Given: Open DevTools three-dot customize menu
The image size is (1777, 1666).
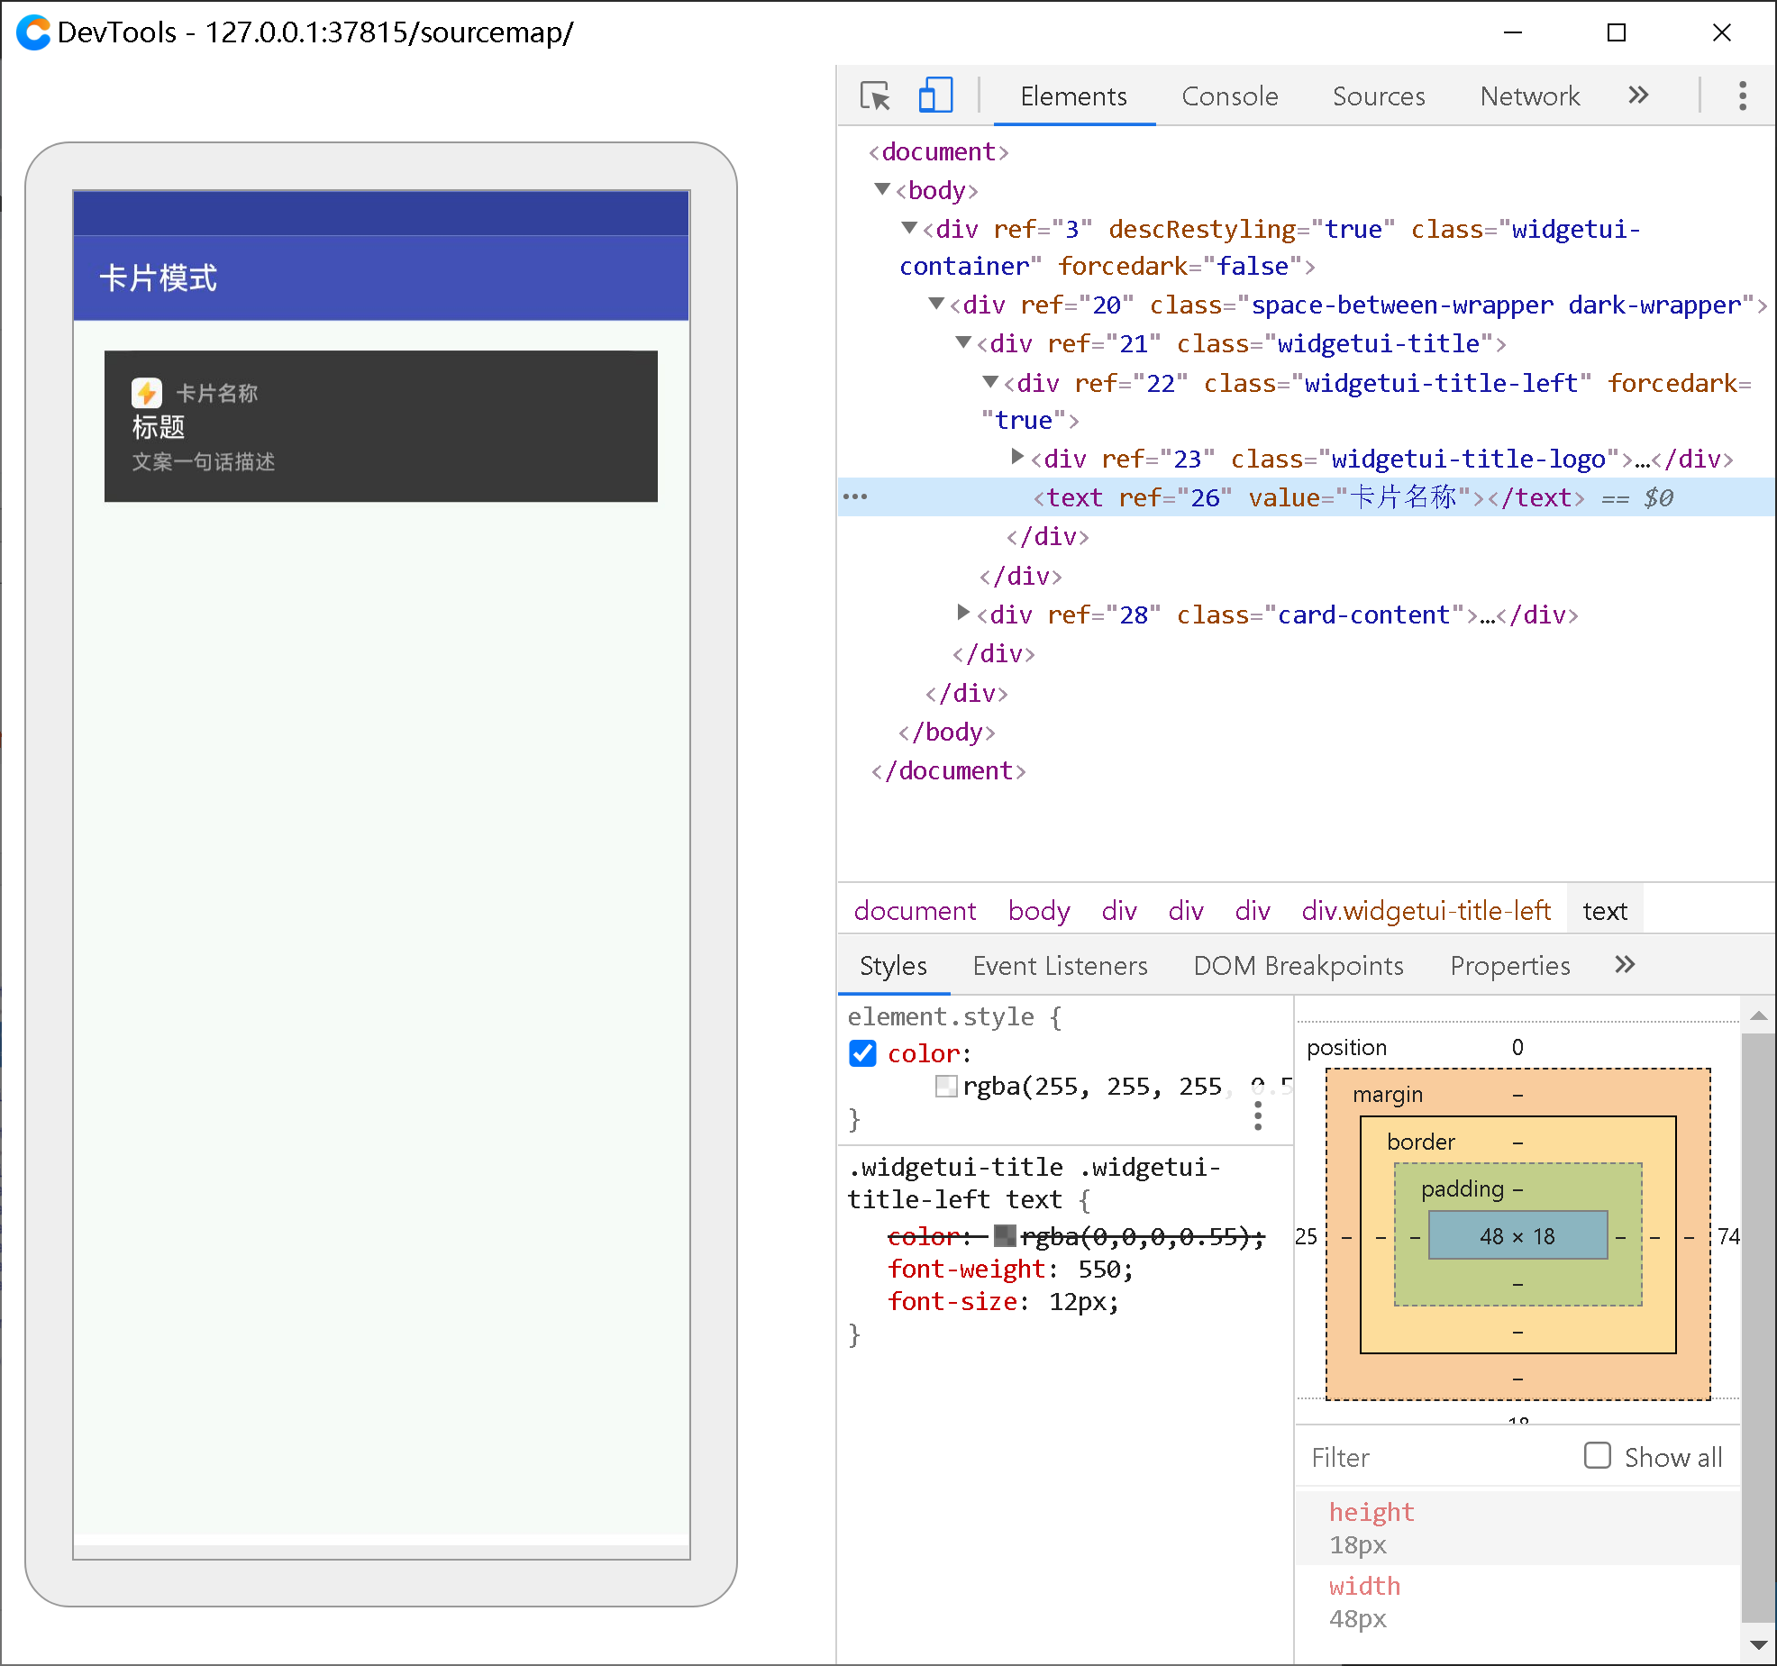Looking at the screenshot, I should pyautogui.click(x=1742, y=96).
